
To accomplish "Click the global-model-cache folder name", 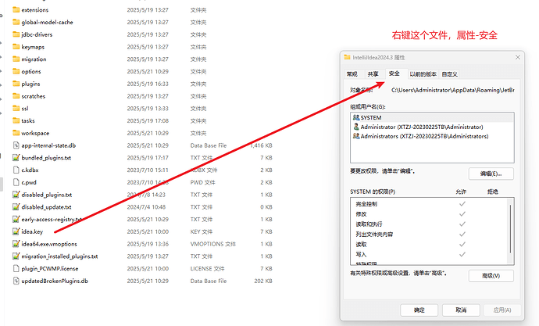I will coord(47,23).
